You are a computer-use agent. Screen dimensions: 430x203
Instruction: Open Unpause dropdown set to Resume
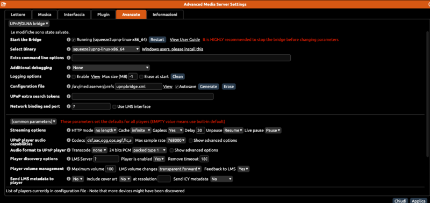click(233, 130)
